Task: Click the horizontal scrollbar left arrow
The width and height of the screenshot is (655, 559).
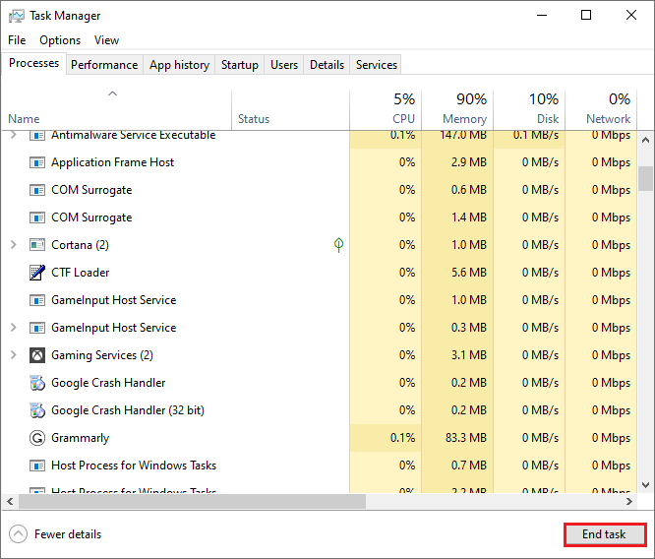Action: pyautogui.click(x=10, y=501)
